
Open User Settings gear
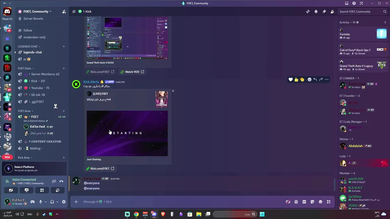(x=64, y=202)
